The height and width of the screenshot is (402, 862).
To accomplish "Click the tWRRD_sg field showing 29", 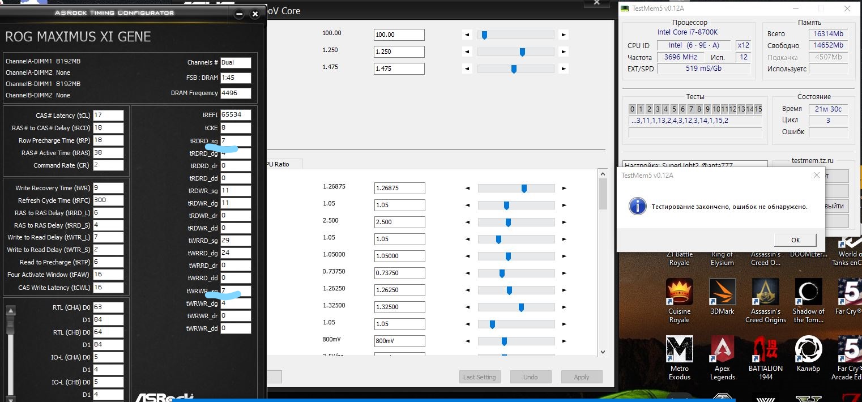I will click(x=236, y=241).
